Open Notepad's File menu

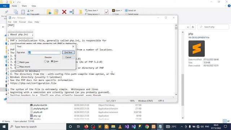point(10,22)
